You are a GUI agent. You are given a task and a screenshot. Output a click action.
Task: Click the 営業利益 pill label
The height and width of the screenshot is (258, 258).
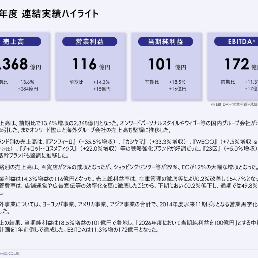[x=90, y=42]
